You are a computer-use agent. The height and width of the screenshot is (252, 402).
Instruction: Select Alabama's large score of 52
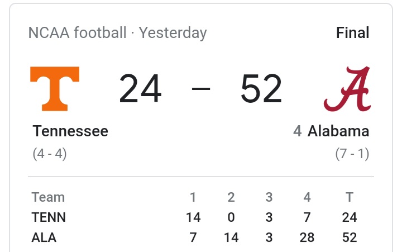(x=261, y=89)
